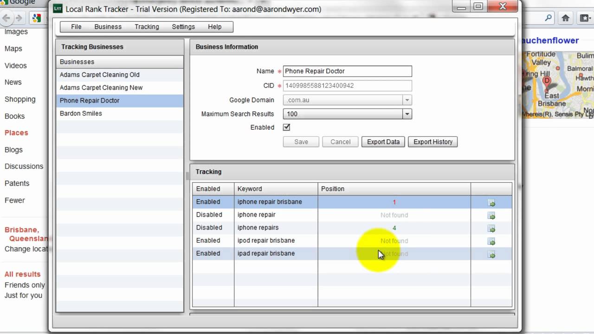Click the panel splitter handle between lists

click(187, 175)
